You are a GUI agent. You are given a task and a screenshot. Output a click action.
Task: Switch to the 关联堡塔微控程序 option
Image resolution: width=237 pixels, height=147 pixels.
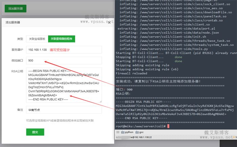click(61, 39)
